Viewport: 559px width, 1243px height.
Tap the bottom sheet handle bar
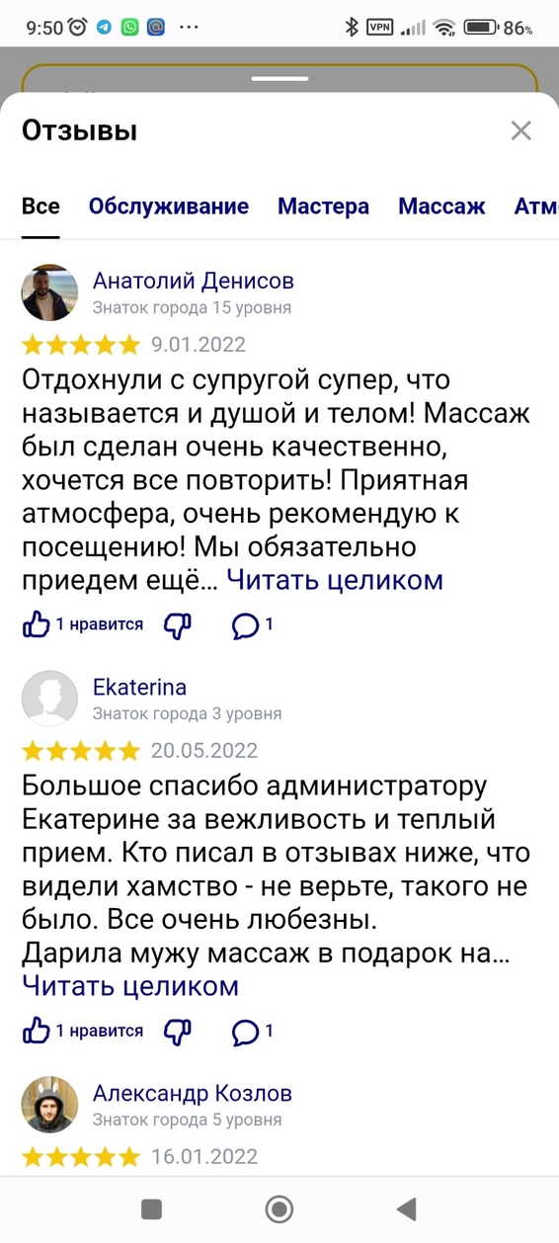279,77
